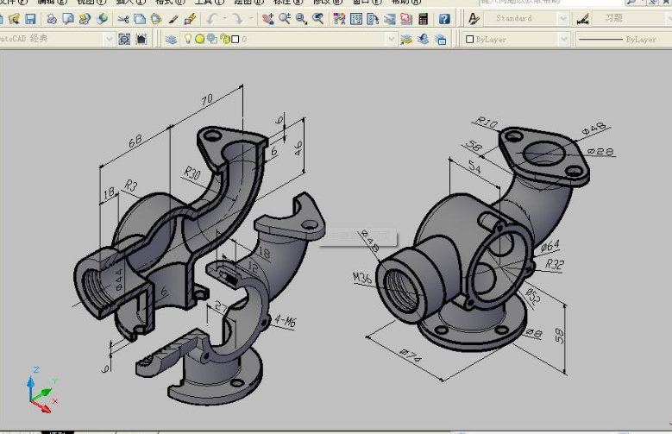This screenshot has height=434, width=672.
Task: Toggle layer lock padlock icon
Action: (223, 39)
